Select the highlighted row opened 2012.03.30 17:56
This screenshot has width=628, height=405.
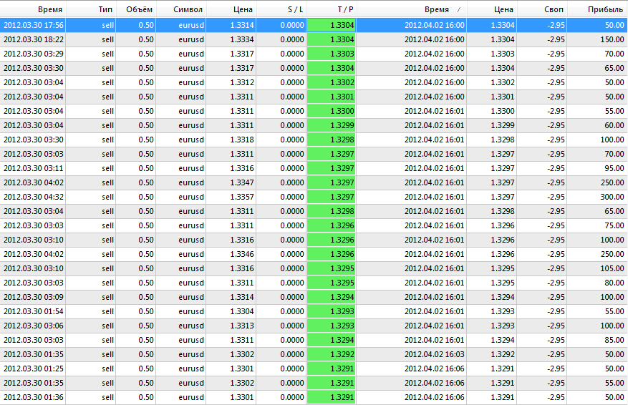[x=314, y=25]
